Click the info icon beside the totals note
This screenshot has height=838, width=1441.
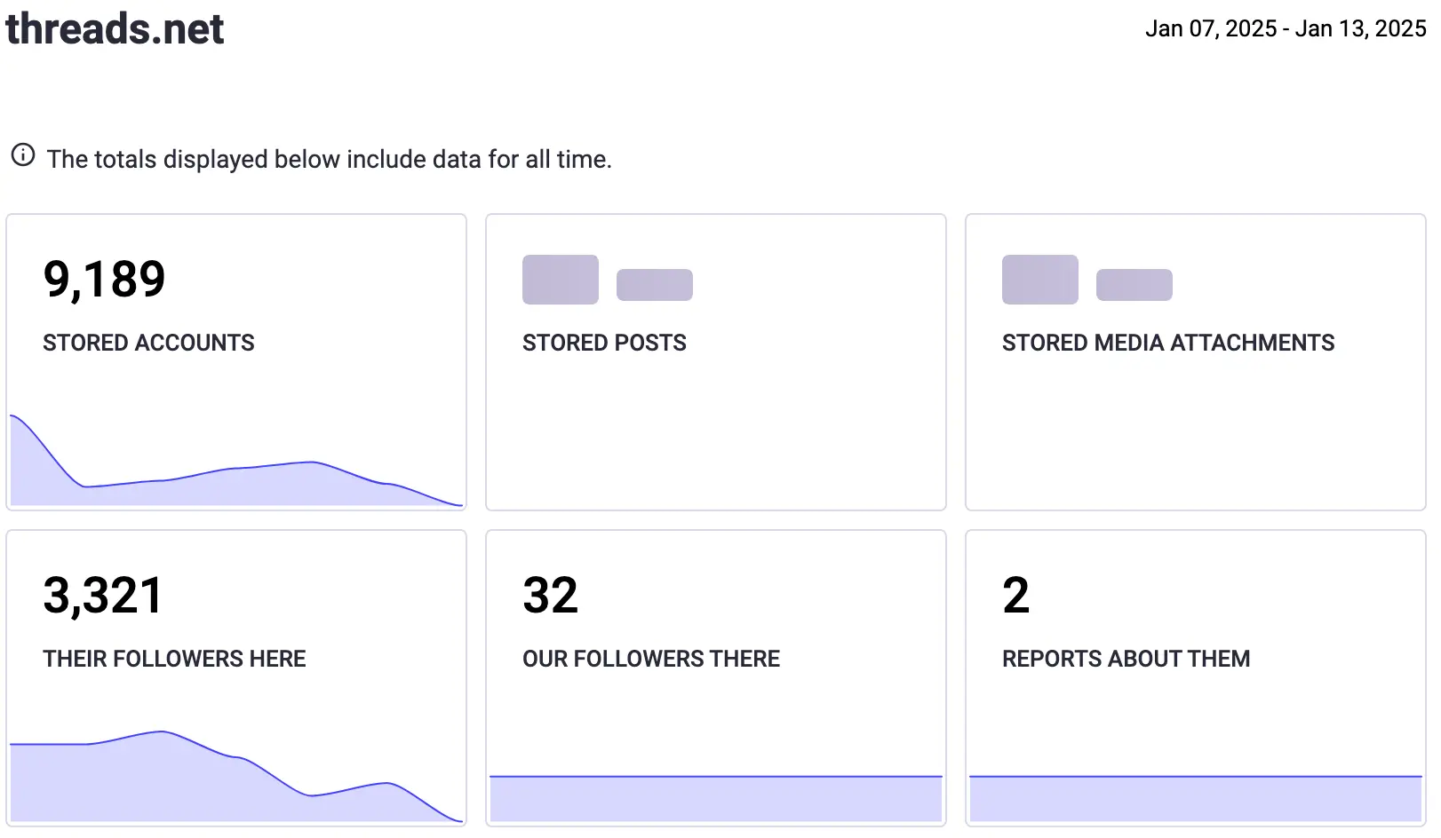pos(21,157)
